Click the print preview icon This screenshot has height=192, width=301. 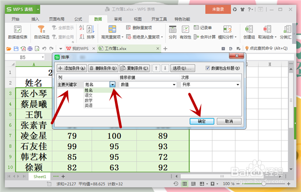click(x=37, y=49)
